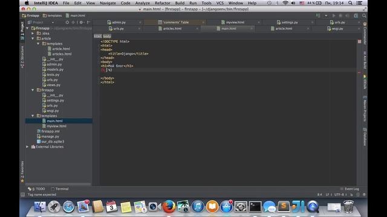
Task: Open the Refactor menu
Action: point(163,3)
